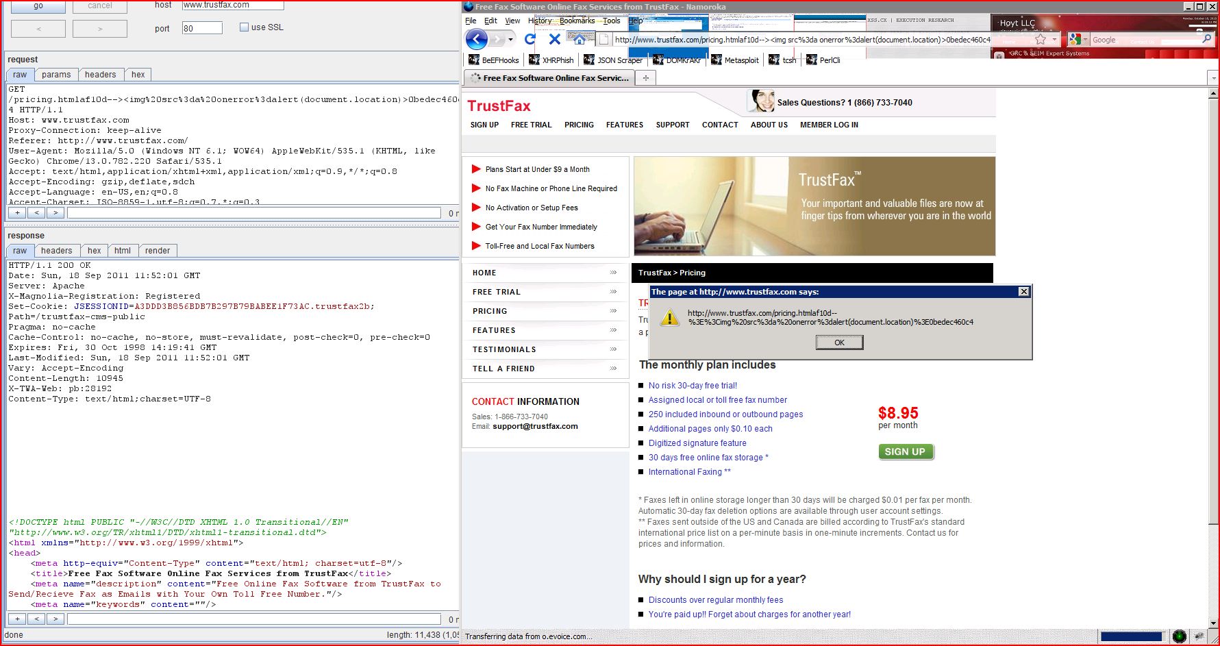This screenshot has height=646, width=1220.
Task: Open the DOMKrAKr bookmark
Action: (677, 60)
